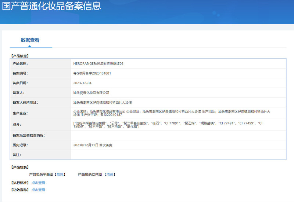Click the 备案人 row label
Viewport: 294px width, 202px height.
(18, 93)
